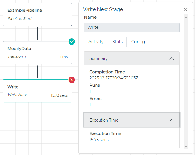
Task: Click the Summary section header
Action: click(132, 58)
